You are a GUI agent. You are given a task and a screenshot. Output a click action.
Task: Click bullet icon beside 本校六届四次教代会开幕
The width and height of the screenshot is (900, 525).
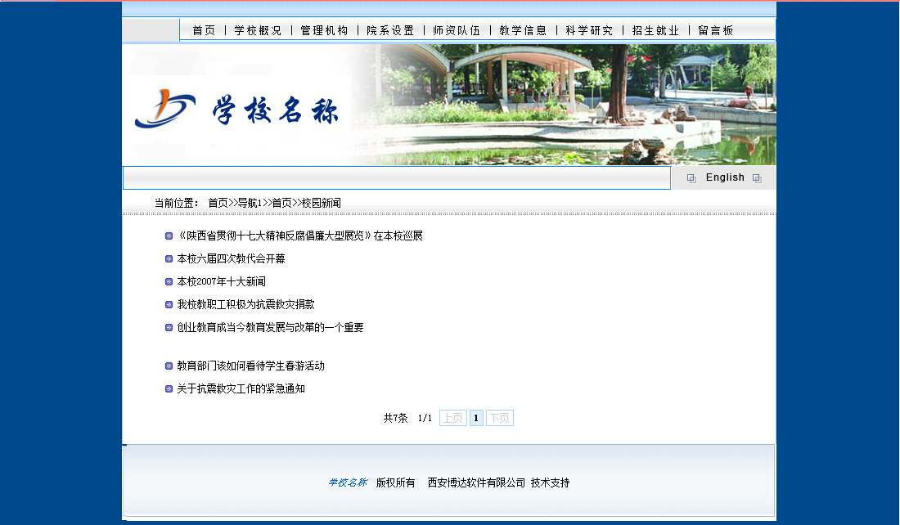[x=169, y=258]
